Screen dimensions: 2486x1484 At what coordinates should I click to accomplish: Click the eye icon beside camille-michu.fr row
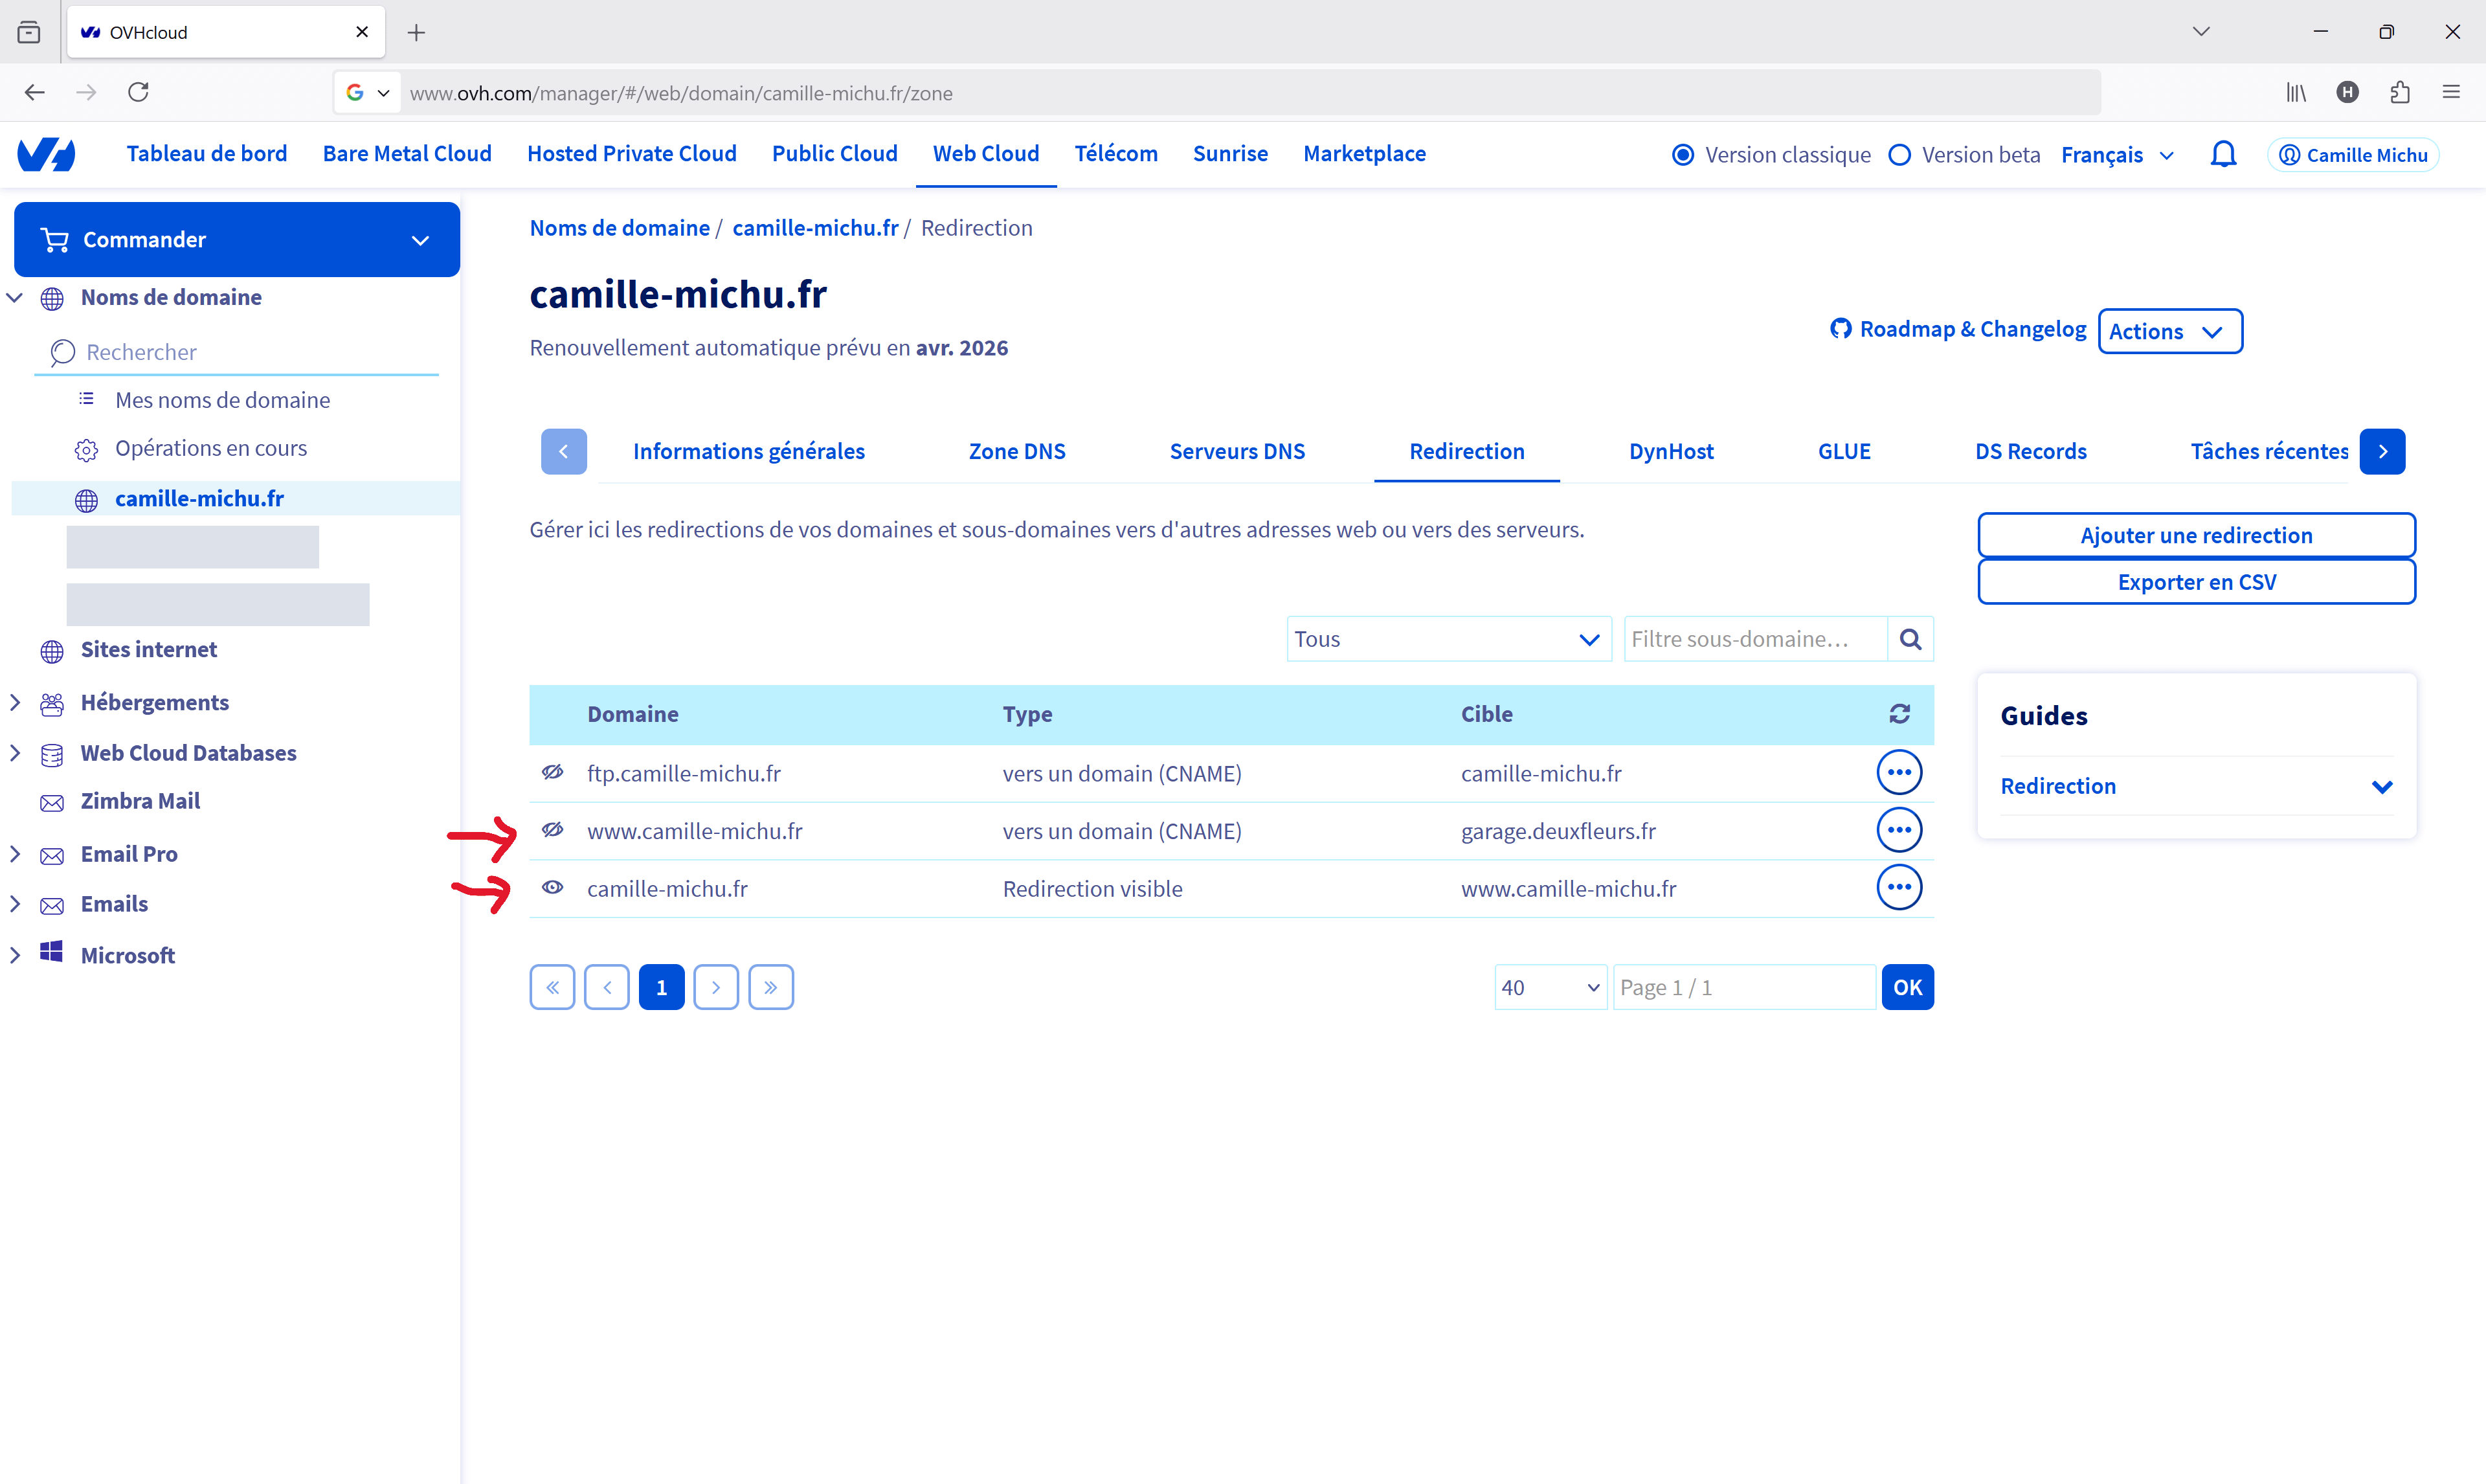click(x=553, y=887)
